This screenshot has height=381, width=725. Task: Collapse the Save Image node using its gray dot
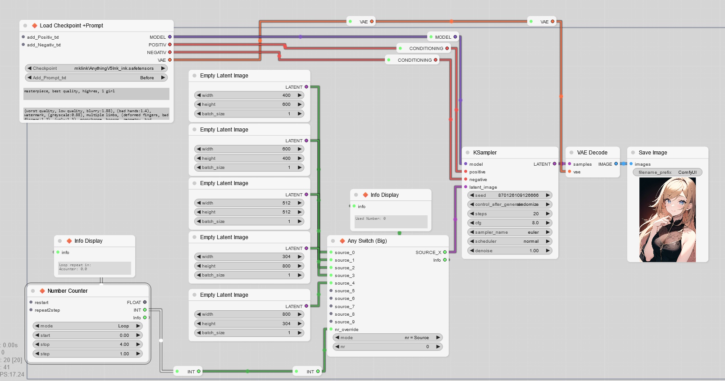pyautogui.click(x=633, y=153)
